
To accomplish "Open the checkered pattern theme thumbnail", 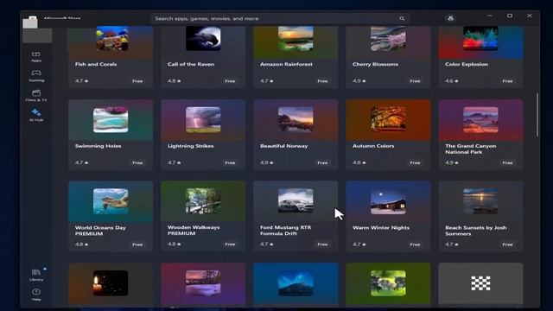I will 480,283.
